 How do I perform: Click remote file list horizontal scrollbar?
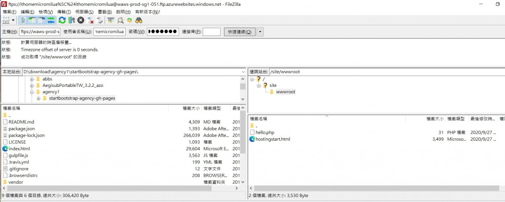377,188
